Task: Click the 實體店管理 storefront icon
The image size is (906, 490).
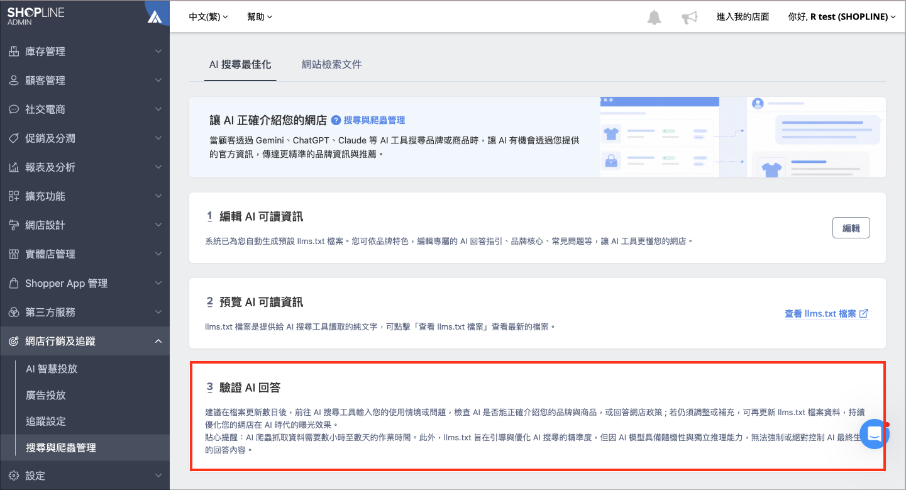Action: click(x=14, y=254)
